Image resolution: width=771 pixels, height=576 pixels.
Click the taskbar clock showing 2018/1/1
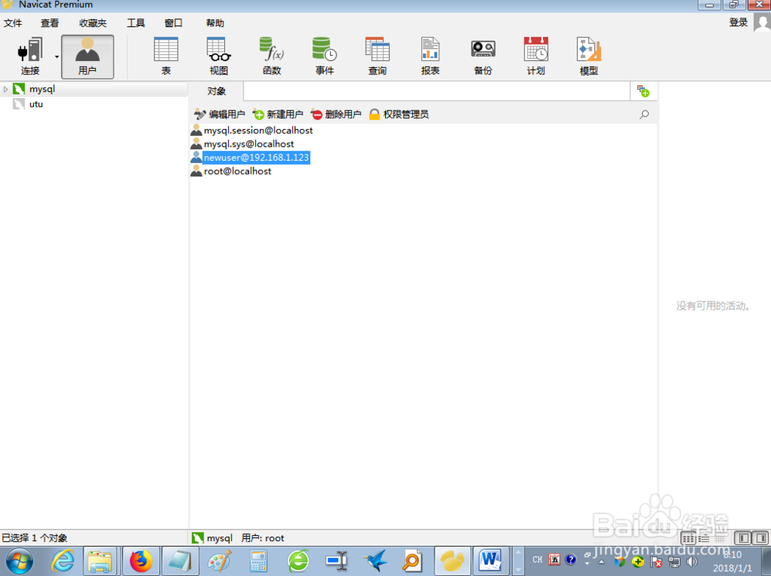point(732,561)
